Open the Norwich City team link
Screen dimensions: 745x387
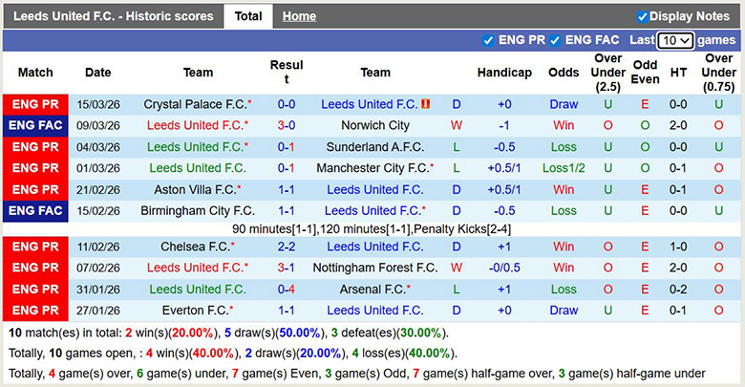[375, 125]
